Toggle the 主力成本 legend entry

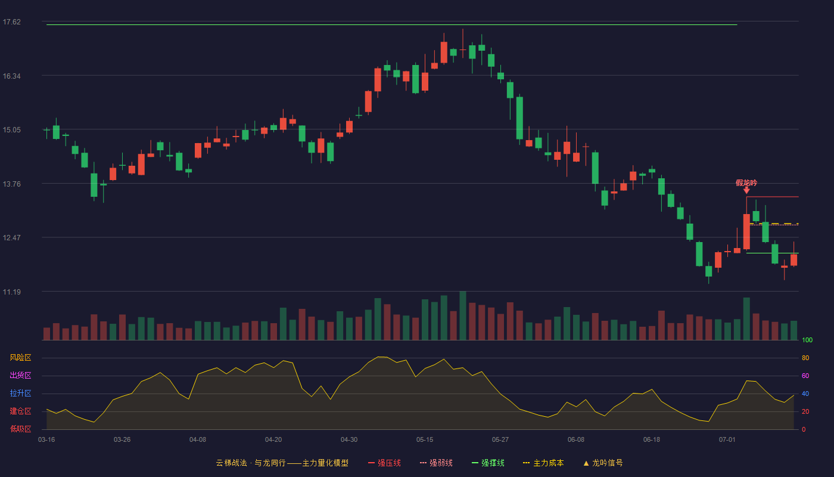(x=543, y=463)
